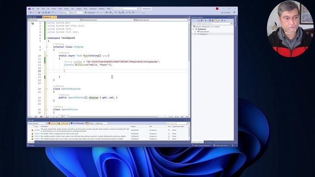Click the editor vertical scrollbar
The image size is (315, 177).
pos(189,68)
